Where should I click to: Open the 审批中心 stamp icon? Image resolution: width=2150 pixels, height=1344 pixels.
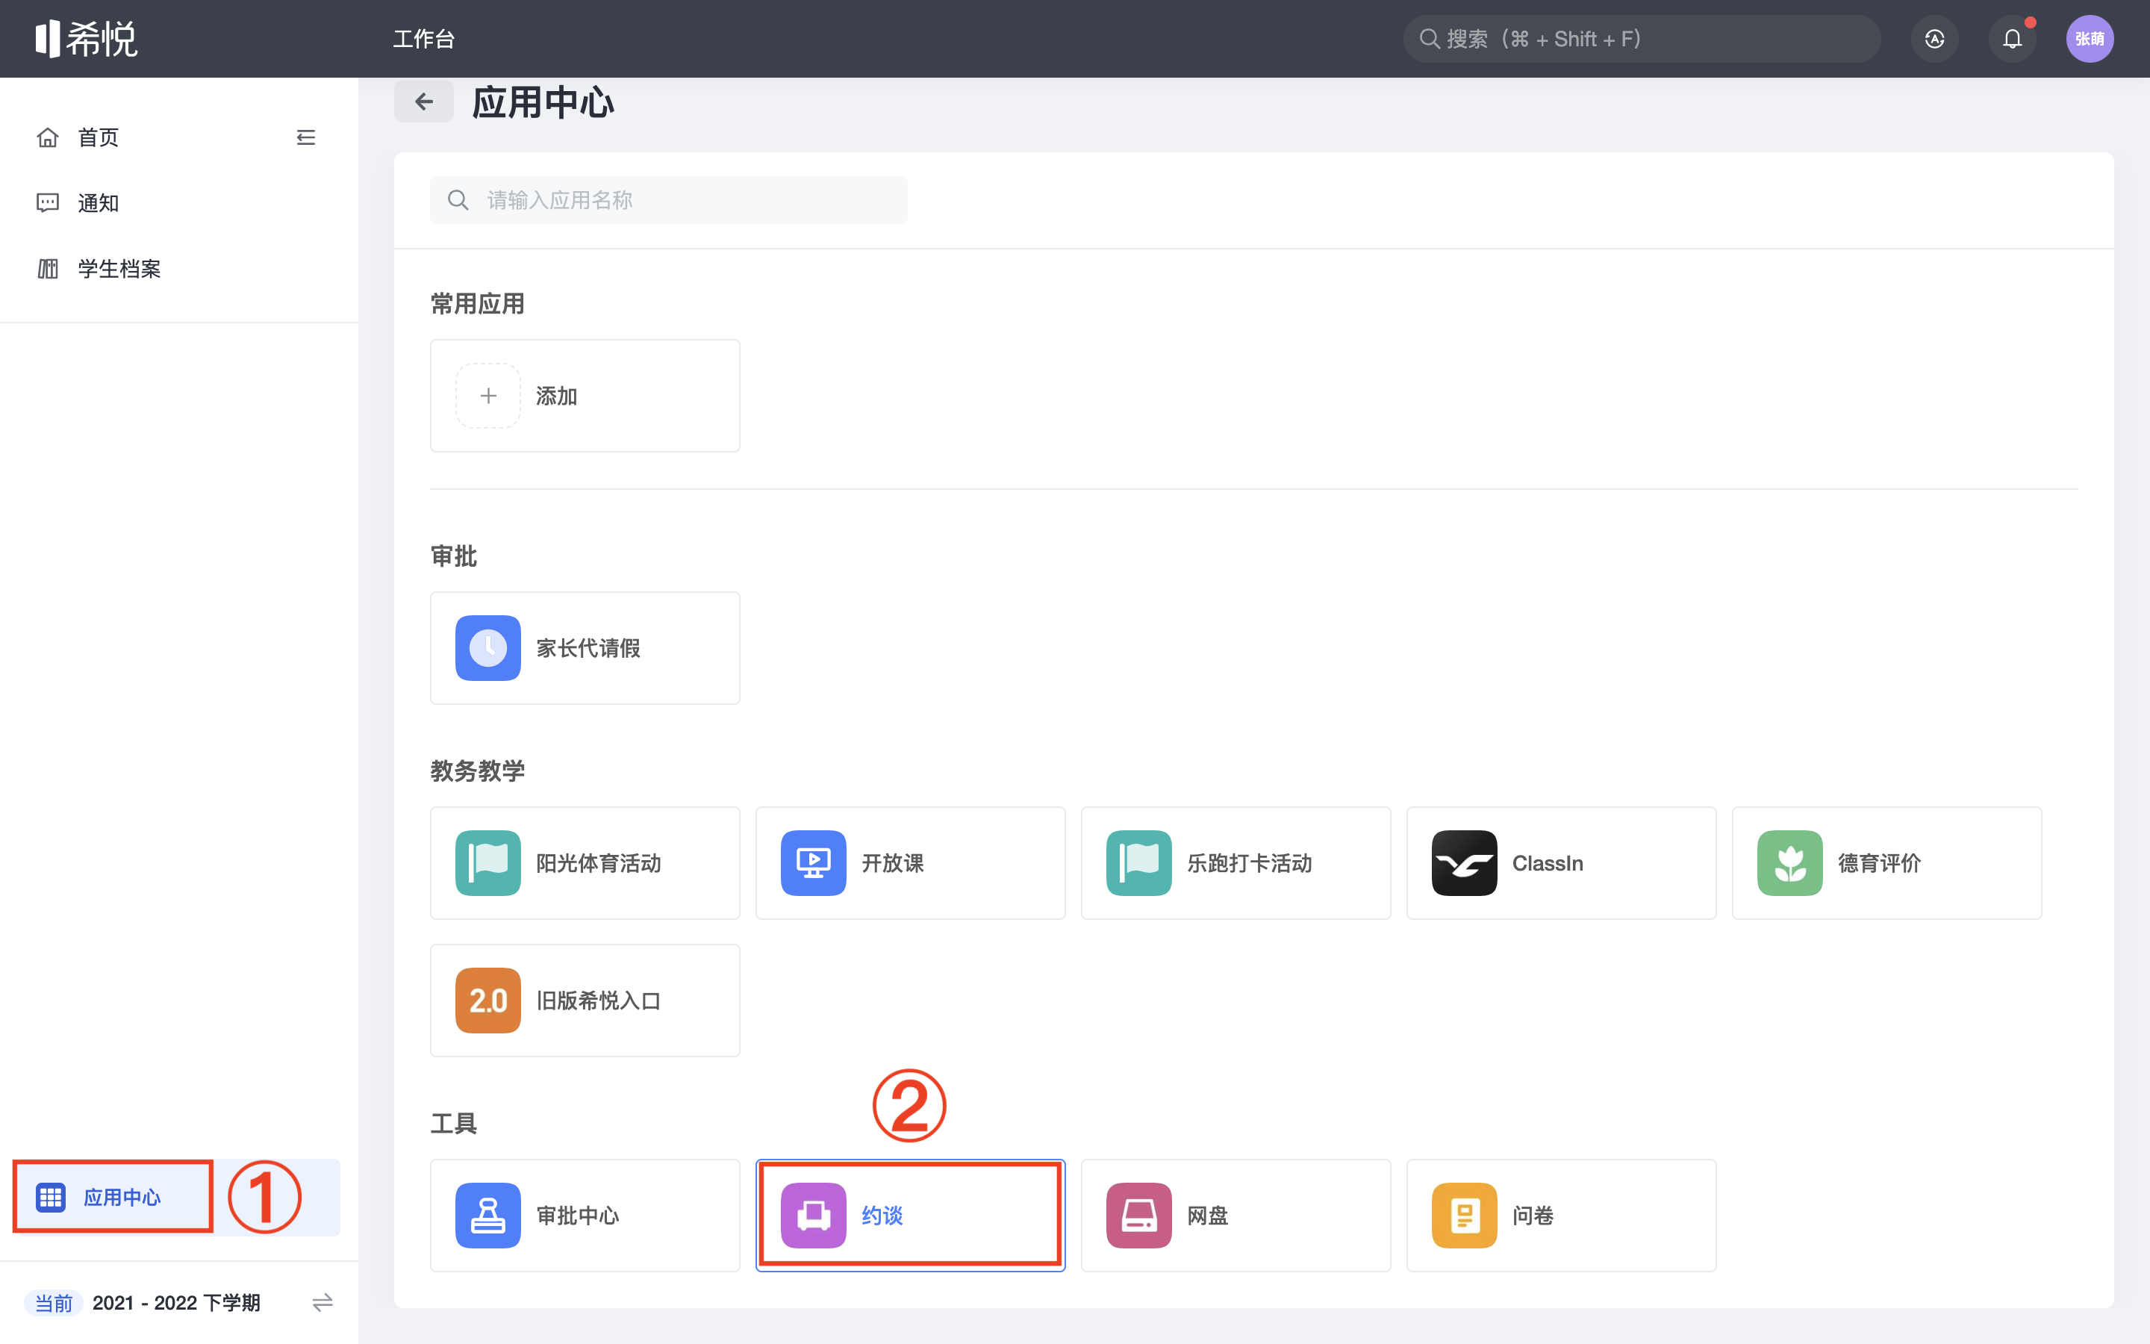point(487,1215)
